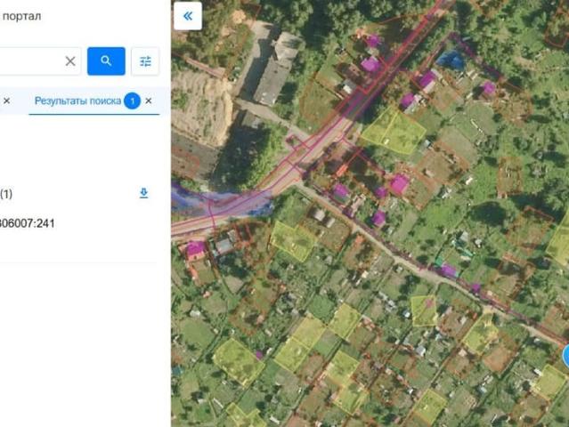Click the result count badge 1
This screenshot has height=427, width=569.
132,101
